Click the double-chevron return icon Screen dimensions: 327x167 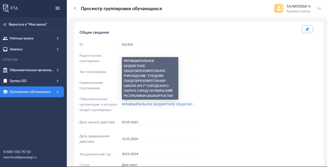(x=5, y=25)
